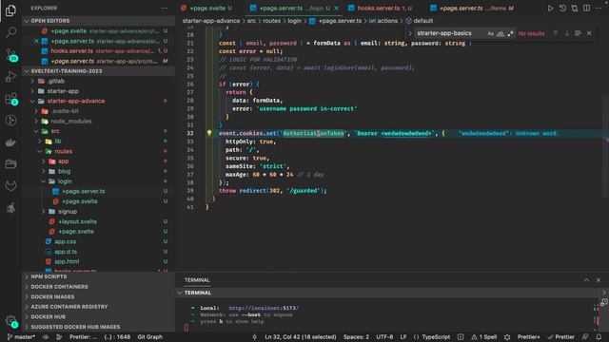Collapse SVELTEKIT-TRAINING-2023 workspace section
This screenshot has height=342, width=609.
pyautogui.click(x=66, y=71)
